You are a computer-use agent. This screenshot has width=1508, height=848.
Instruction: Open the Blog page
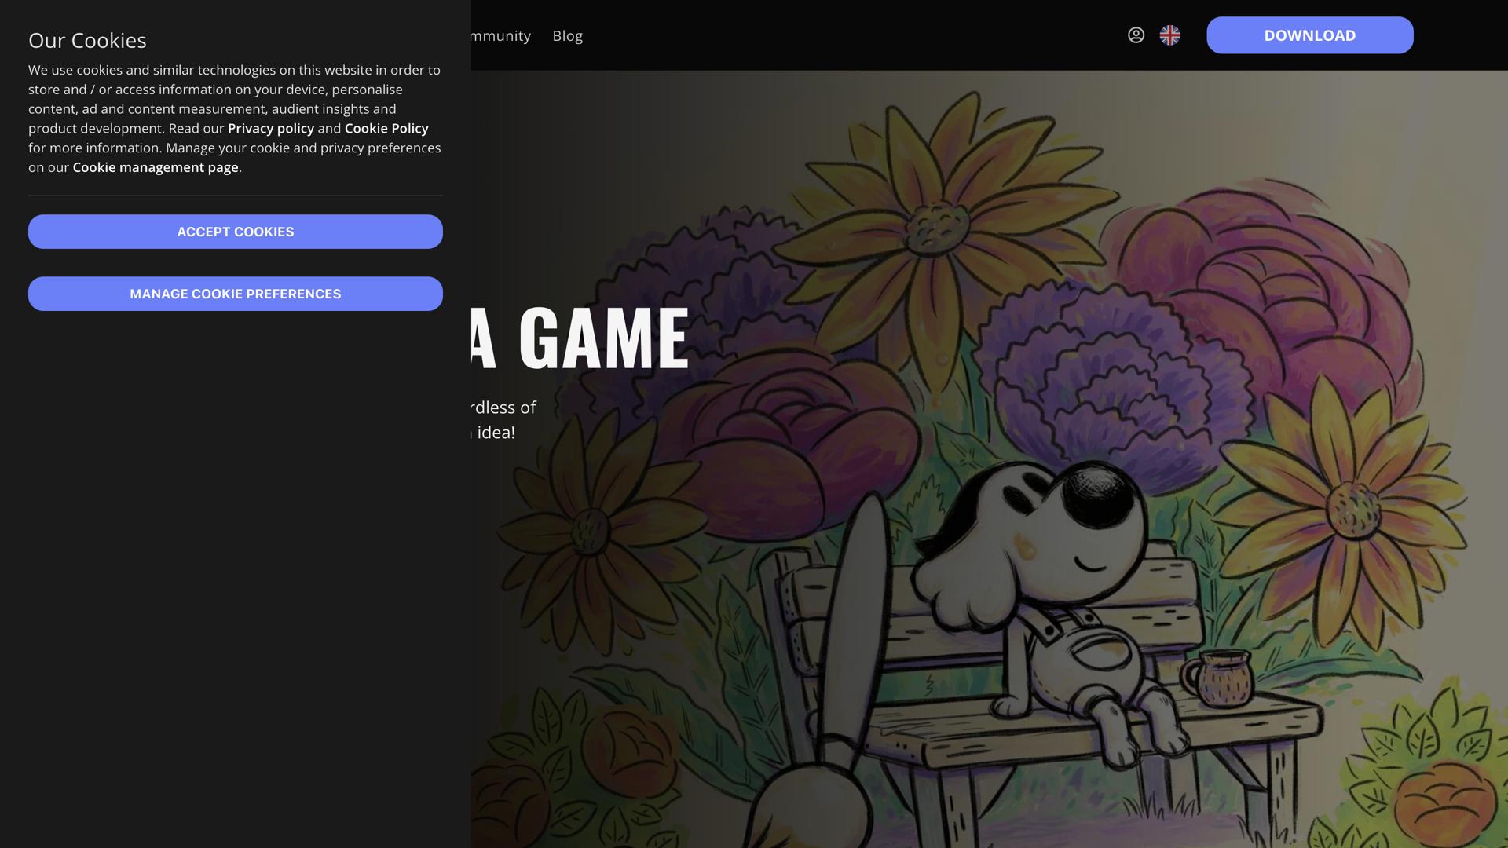(x=567, y=35)
